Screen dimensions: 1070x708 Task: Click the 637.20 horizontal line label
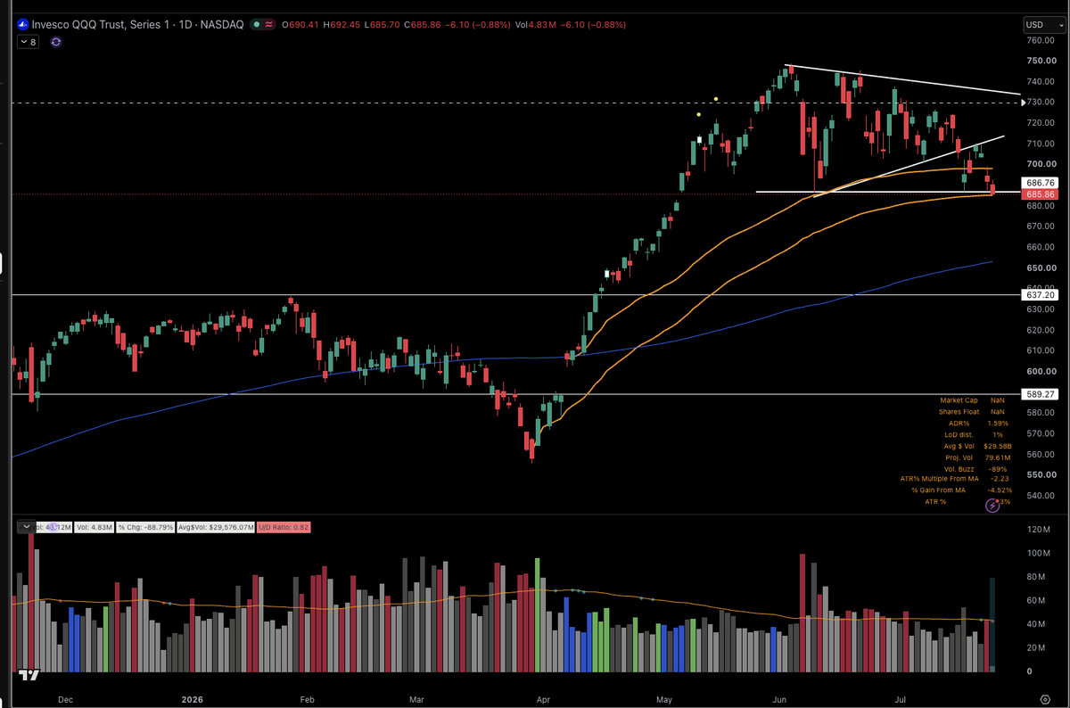tap(1041, 294)
